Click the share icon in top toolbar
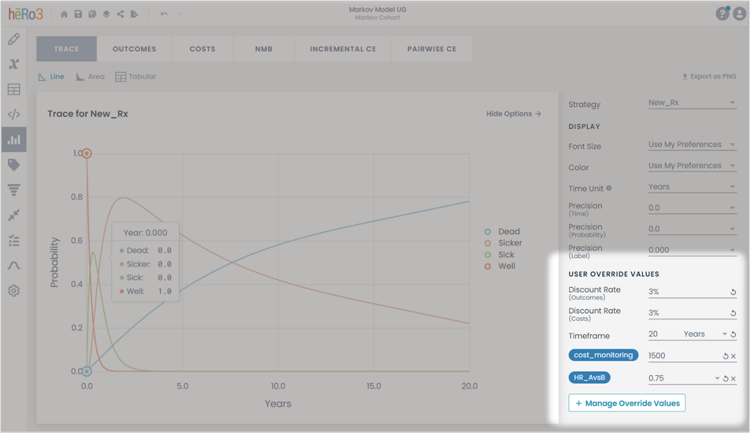750x433 pixels. click(x=120, y=14)
